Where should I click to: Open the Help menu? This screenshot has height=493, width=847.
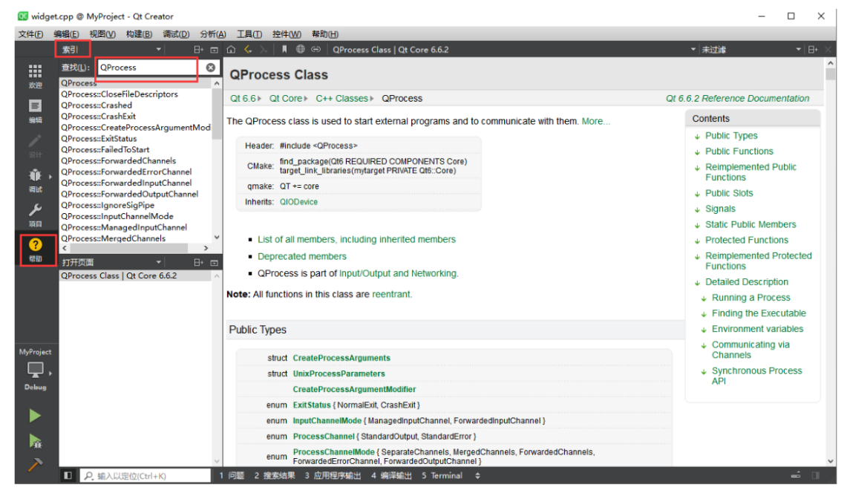(x=325, y=34)
